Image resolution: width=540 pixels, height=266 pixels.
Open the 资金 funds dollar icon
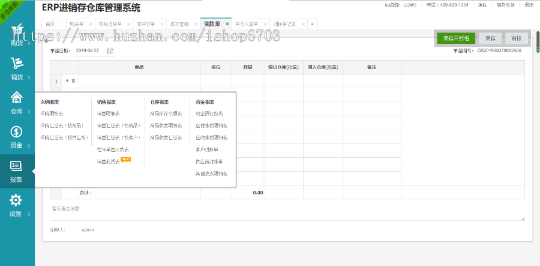17,131
